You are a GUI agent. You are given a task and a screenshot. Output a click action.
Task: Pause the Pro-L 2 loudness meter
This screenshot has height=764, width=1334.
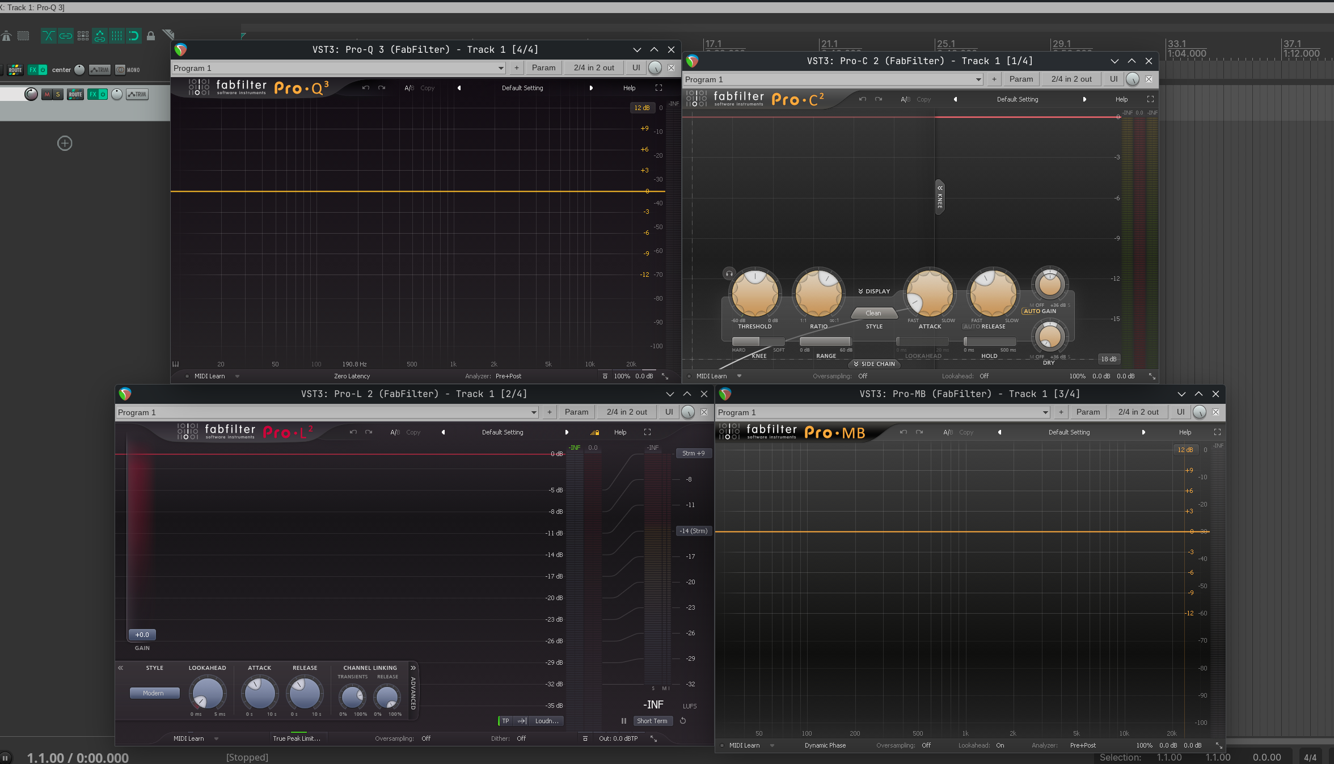coord(624,721)
